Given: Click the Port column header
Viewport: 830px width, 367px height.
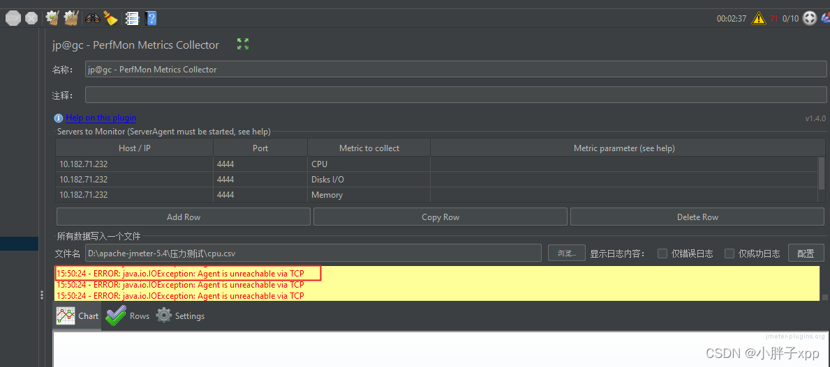Looking at the screenshot, I should (x=260, y=148).
